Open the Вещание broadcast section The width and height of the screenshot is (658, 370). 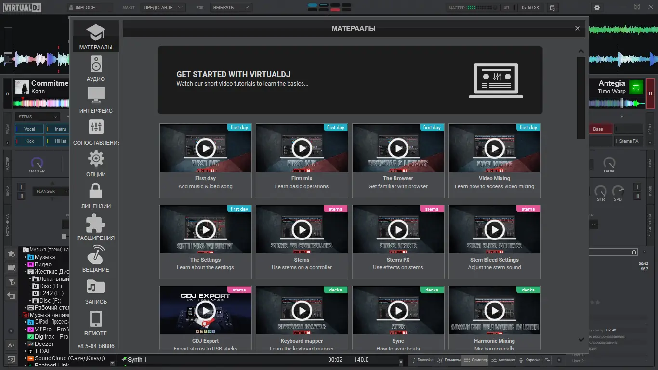(96, 259)
